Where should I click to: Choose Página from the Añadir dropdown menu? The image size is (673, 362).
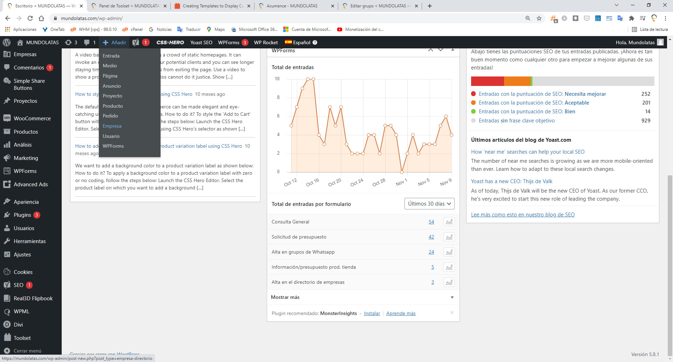tap(110, 76)
